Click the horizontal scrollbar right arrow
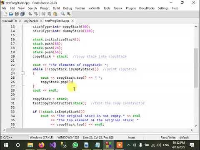 [192, 130]
